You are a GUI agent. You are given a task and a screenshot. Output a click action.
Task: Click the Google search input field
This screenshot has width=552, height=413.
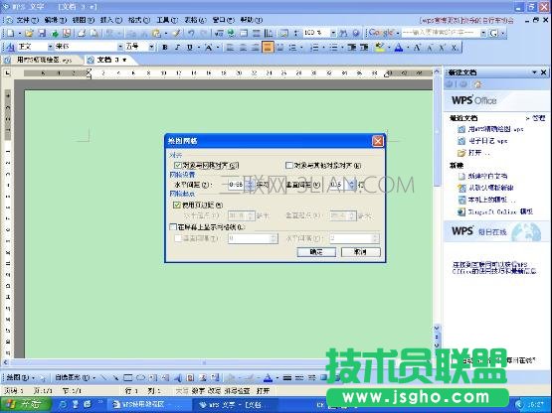441,33
